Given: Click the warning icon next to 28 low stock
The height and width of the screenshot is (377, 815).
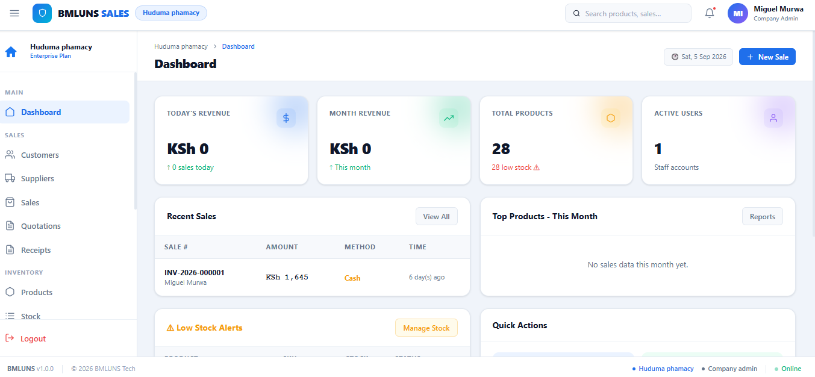Looking at the screenshot, I should (537, 167).
